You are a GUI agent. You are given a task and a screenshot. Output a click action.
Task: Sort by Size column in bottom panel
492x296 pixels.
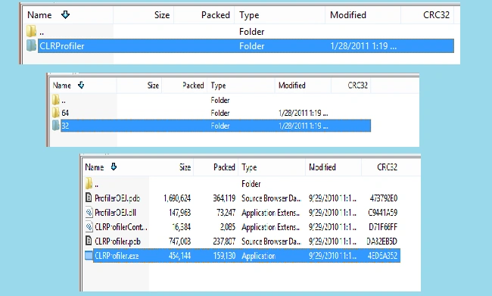[x=185, y=167]
